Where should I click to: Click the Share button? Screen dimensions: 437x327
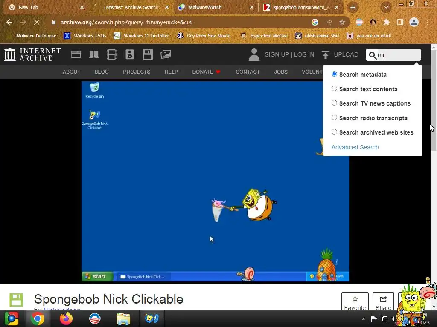[x=383, y=301]
